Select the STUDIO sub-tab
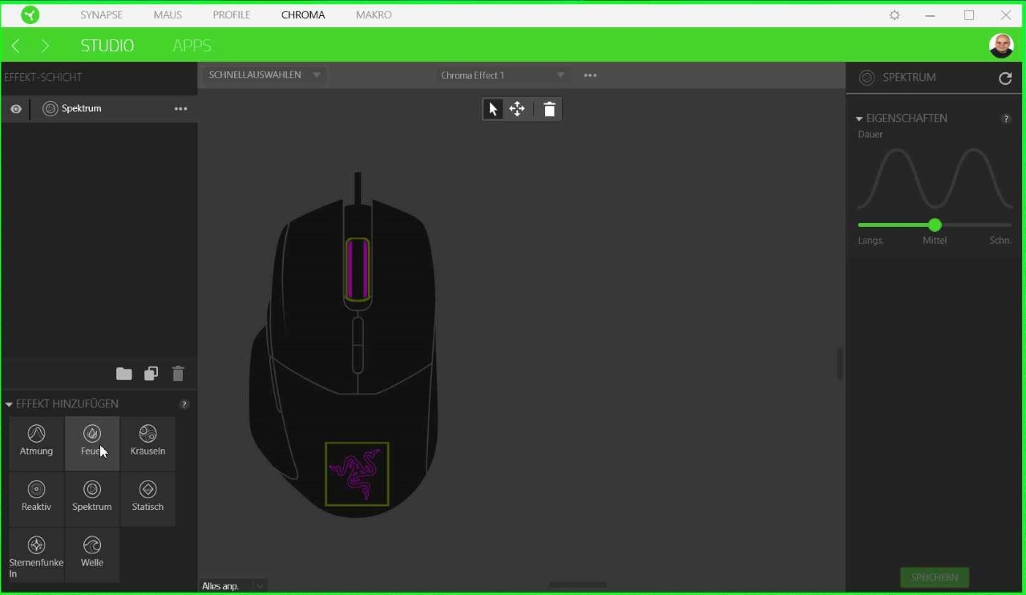 click(x=107, y=46)
